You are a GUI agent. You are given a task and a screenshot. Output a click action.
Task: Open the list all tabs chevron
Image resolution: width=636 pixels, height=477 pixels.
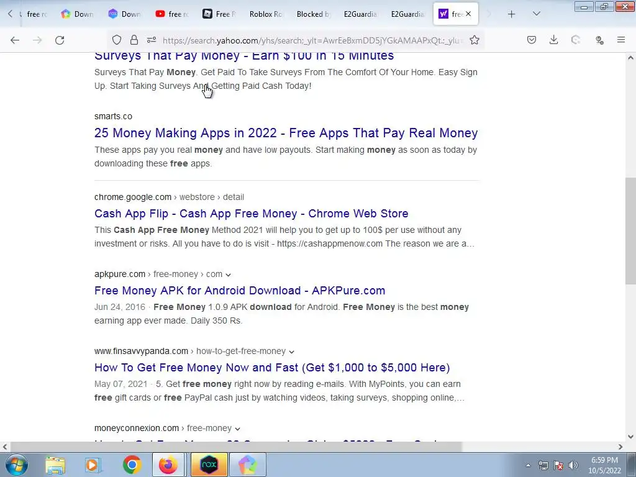536,14
